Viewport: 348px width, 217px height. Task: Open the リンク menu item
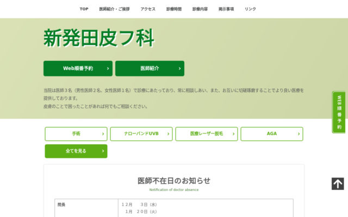250,9
